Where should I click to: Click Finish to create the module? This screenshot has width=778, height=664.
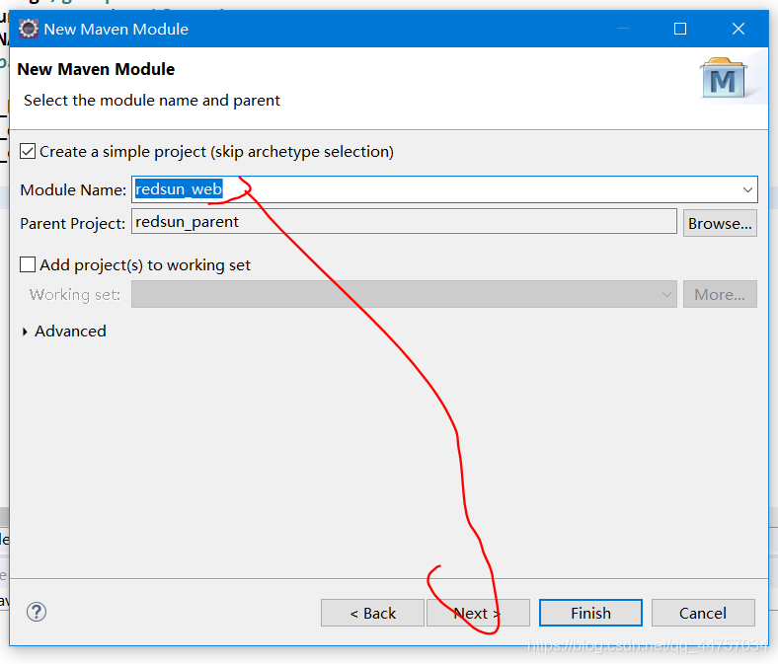coord(590,613)
